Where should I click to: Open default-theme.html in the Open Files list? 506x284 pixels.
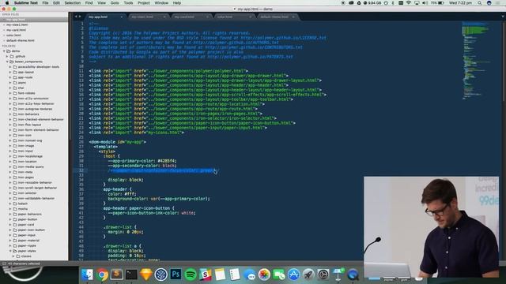click(21, 40)
